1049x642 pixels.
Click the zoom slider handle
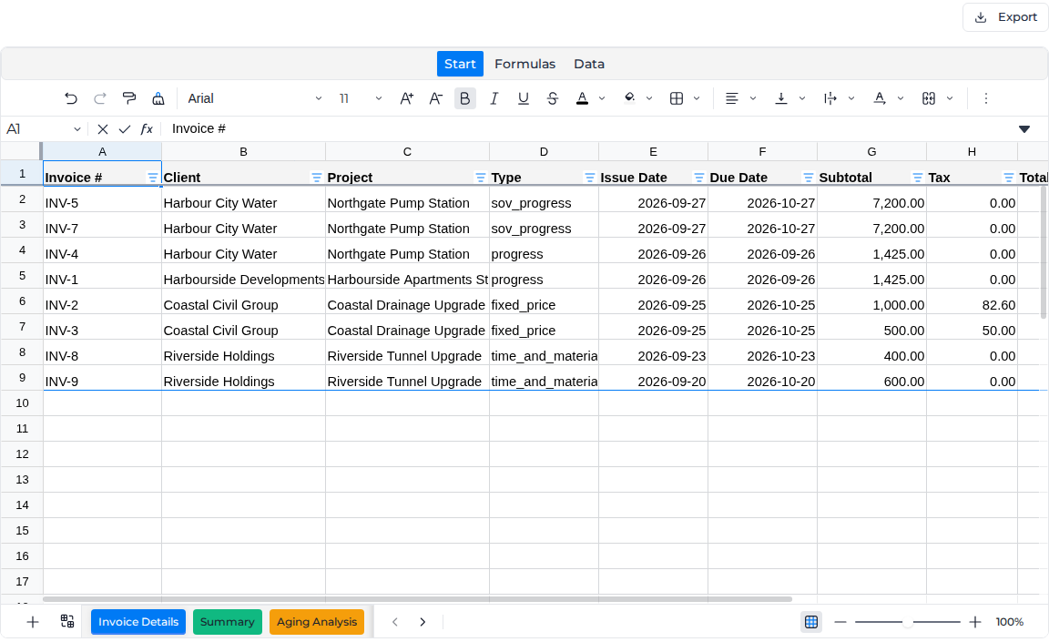pyautogui.click(x=907, y=622)
